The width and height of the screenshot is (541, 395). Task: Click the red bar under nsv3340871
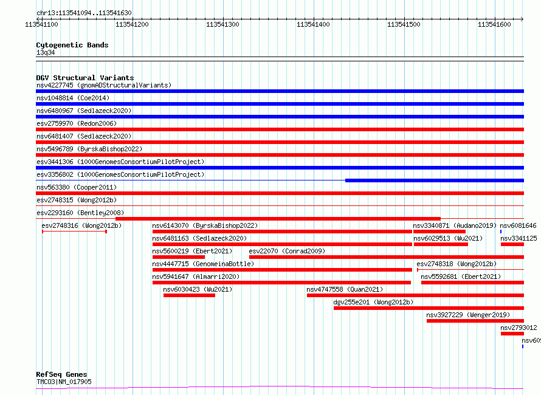[439, 232]
